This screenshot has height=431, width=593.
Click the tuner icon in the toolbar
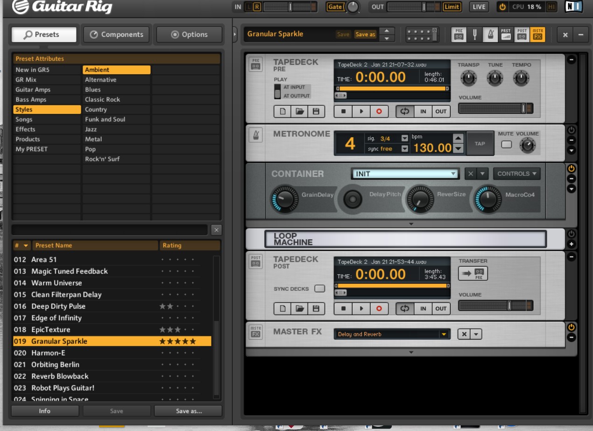[x=474, y=34]
